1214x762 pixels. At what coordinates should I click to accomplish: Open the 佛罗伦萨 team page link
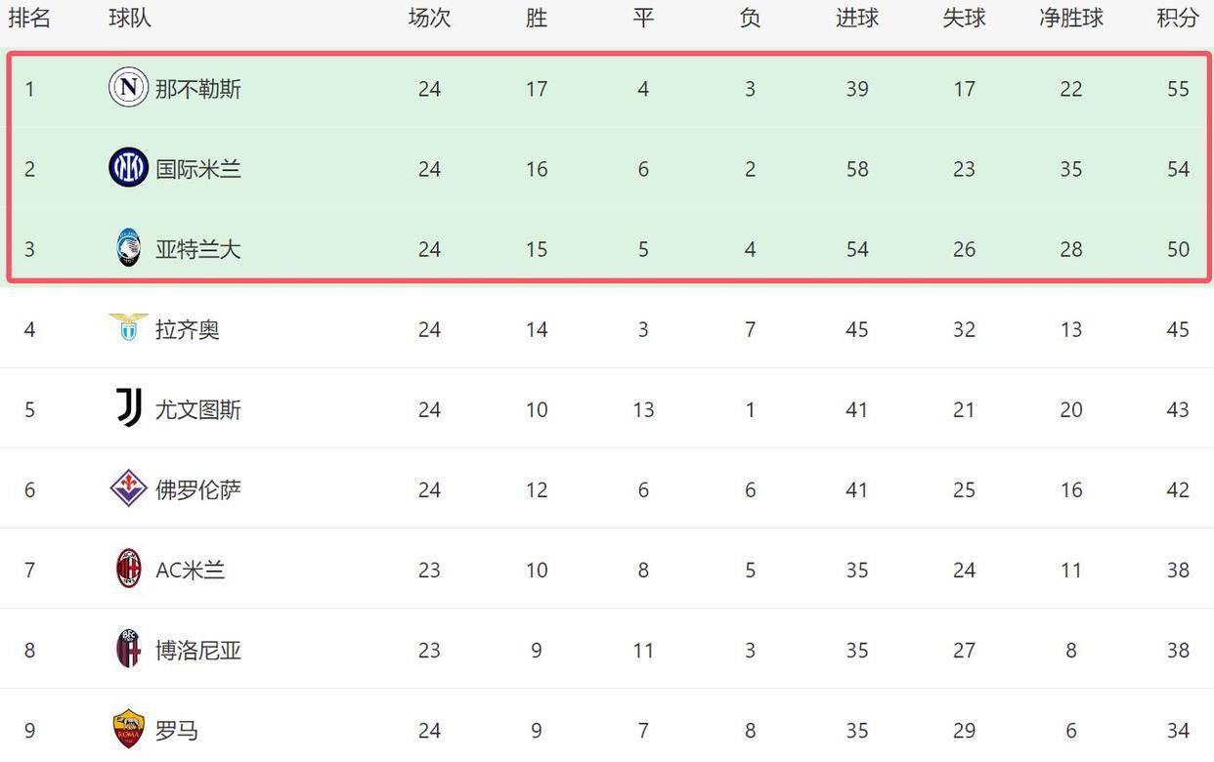(198, 489)
